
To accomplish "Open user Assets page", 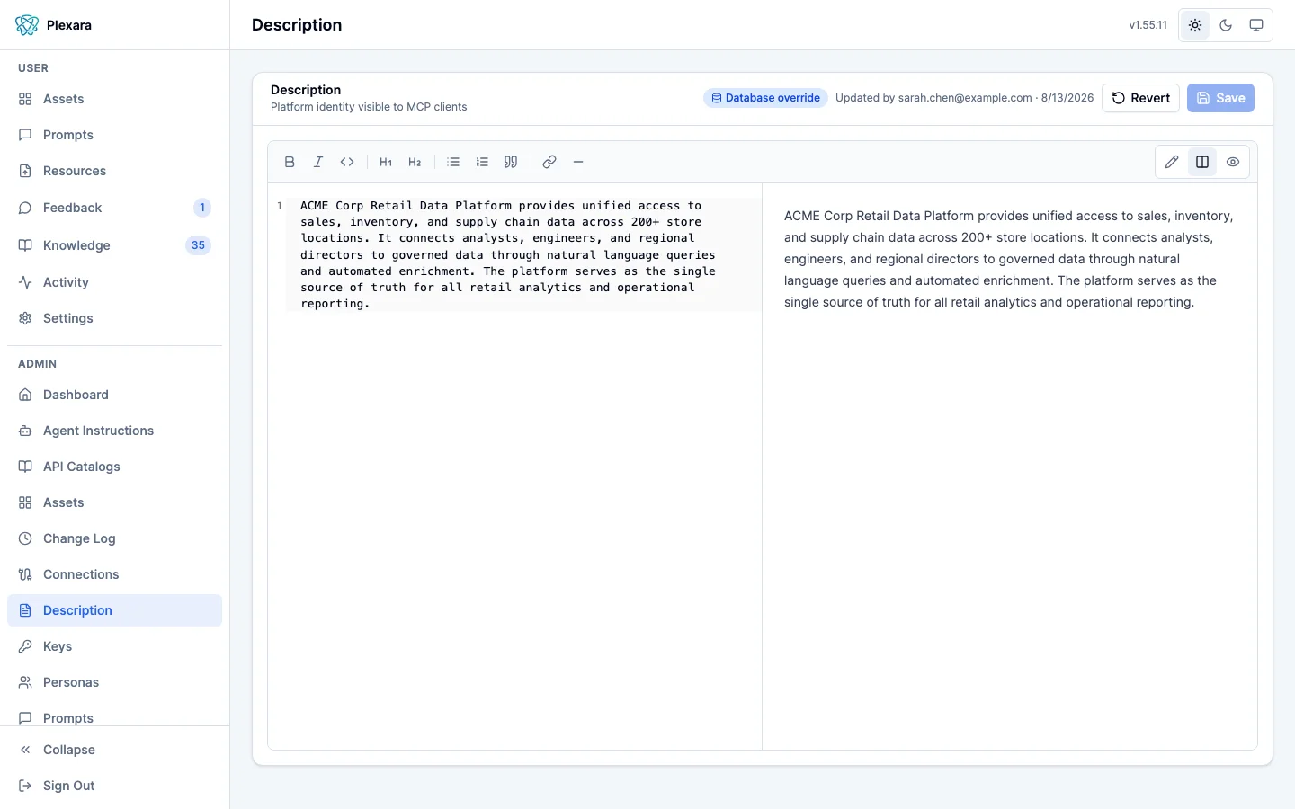I will (115, 99).
